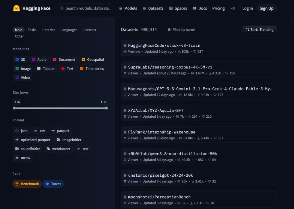The width and height of the screenshot is (294, 209).
Task: Select the json format filter
Action: [21, 131]
